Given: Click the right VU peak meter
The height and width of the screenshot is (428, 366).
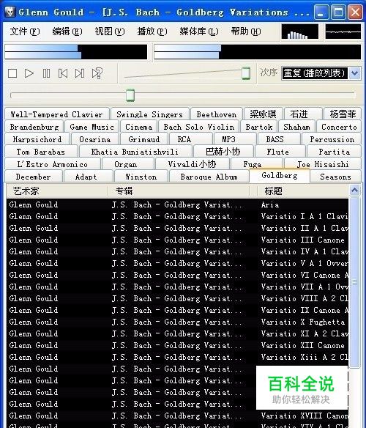Looking at the screenshot, I should coord(257,52).
